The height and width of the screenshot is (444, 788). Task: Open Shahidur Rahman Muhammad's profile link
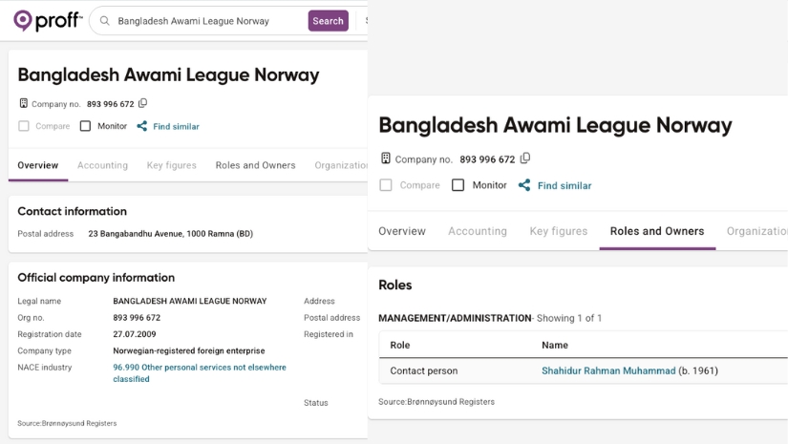click(608, 370)
